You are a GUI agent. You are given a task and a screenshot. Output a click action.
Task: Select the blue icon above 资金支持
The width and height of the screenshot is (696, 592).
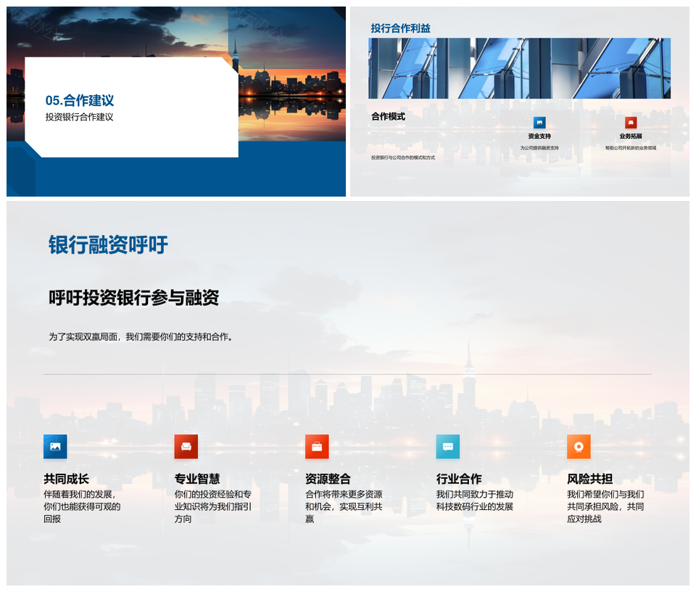tap(539, 123)
